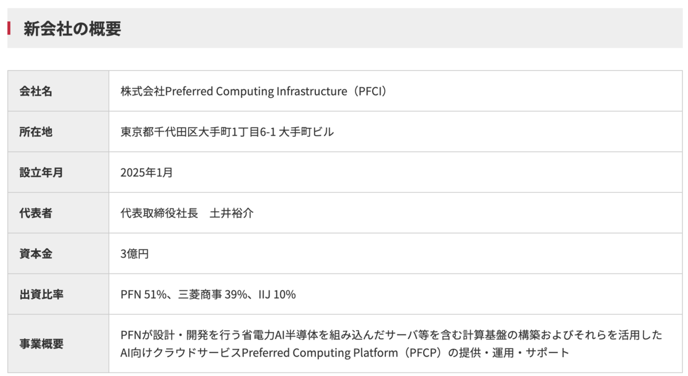This screenshot has height=376, width=688.
Task: Click the 新会社の概要 section heading
Action: (72, 29)
